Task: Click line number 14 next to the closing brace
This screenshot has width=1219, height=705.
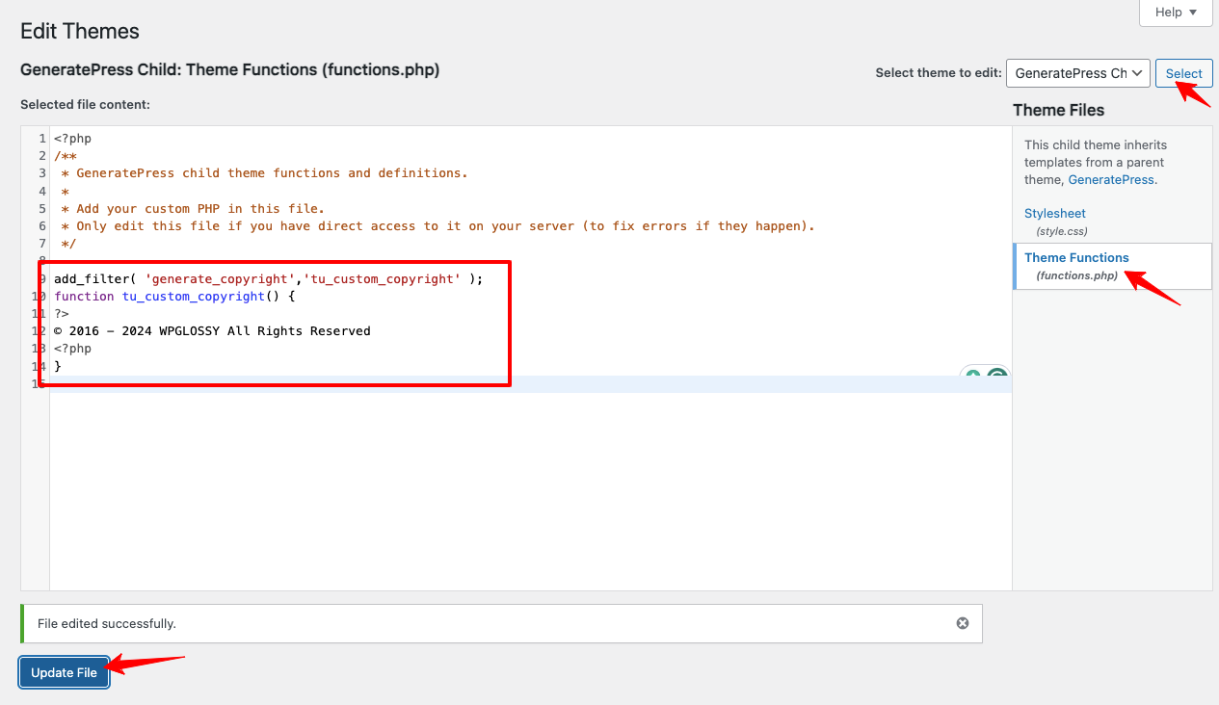Action: click(x=39, y=366)
